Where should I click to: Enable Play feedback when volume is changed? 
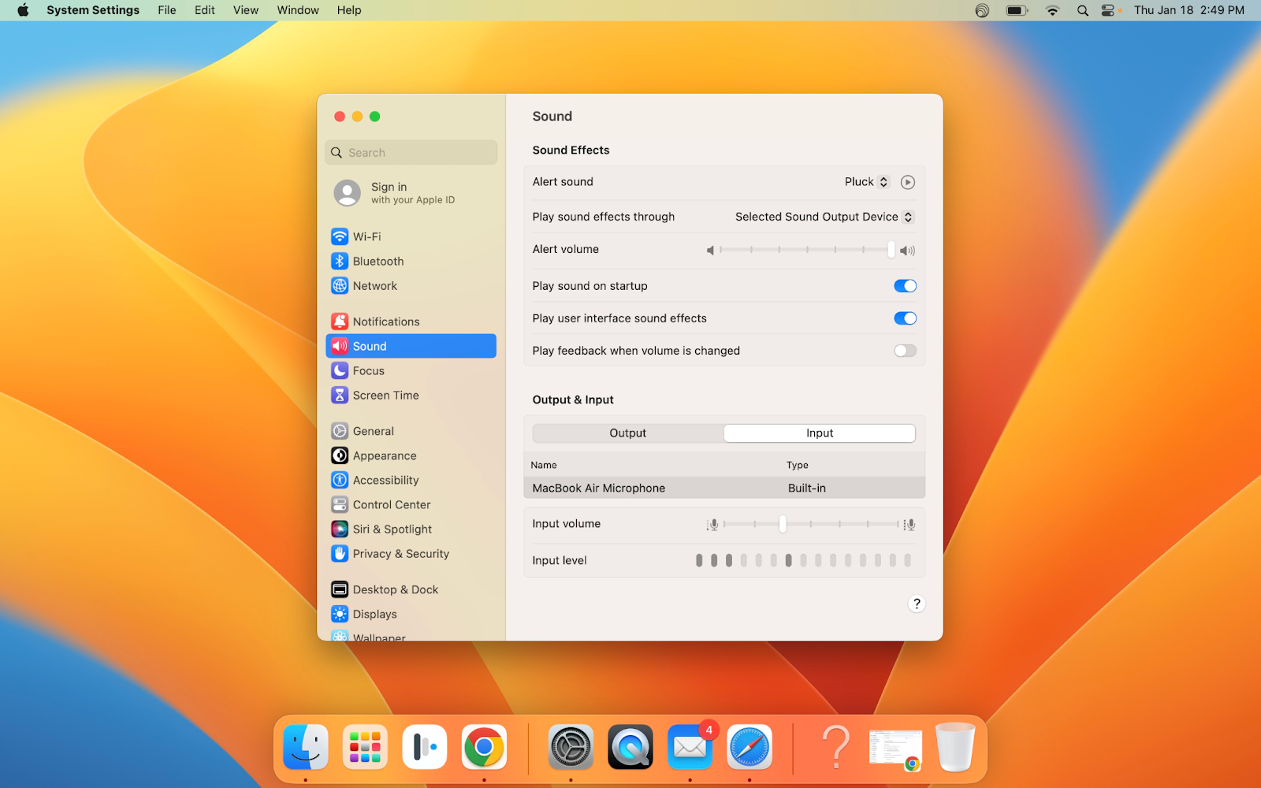pyautogui.click(x=905, y=351)
